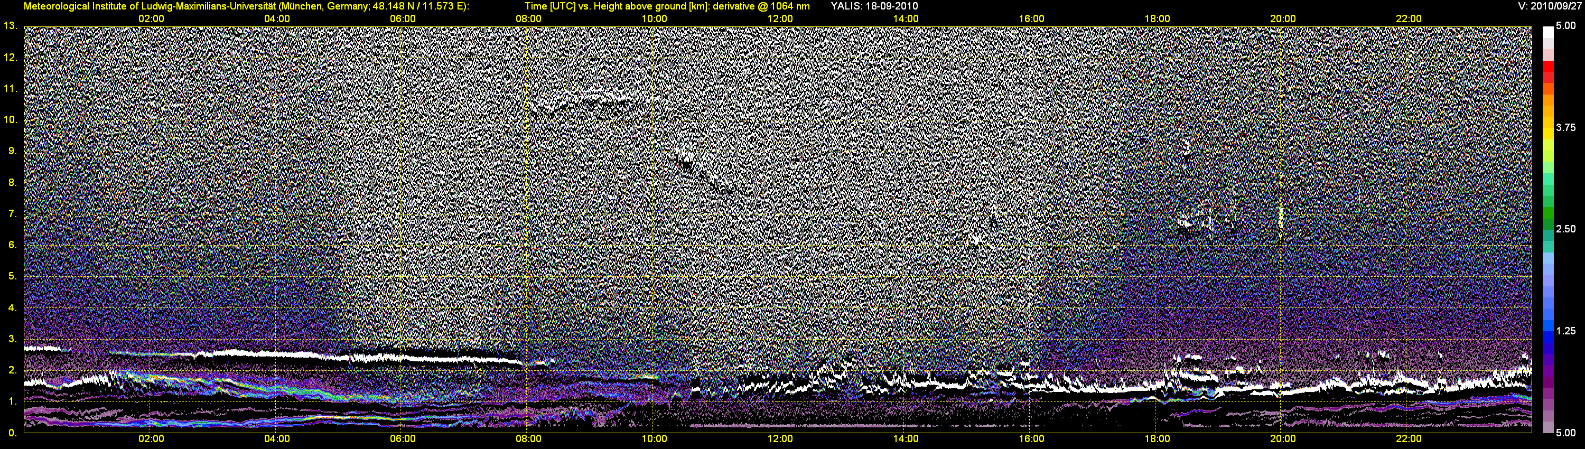The height and width of the screenshot is (449, 1585).
Task: Pick the 12:00 label on the bottom time axis
Action: click(x=780, y=439)
